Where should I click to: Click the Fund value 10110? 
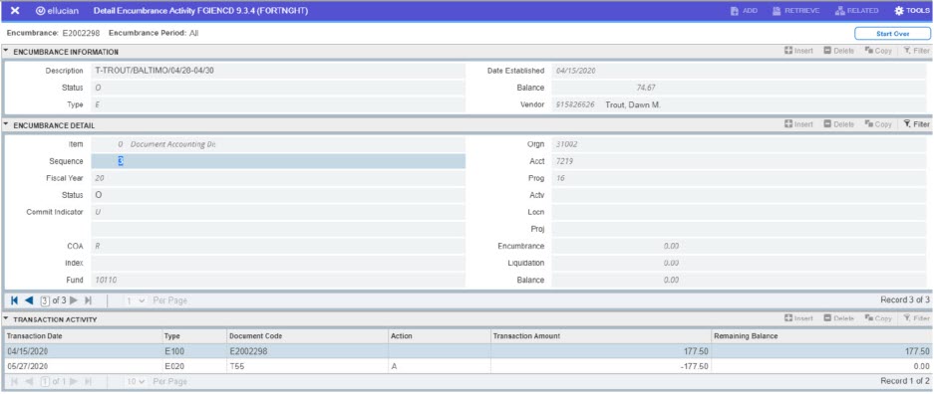pos(105,280)
